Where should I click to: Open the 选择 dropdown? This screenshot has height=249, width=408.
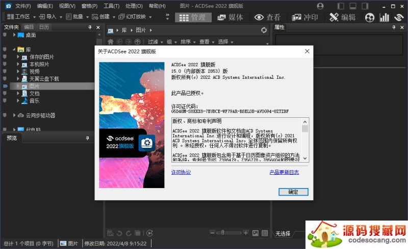click(x=225, y=42)
